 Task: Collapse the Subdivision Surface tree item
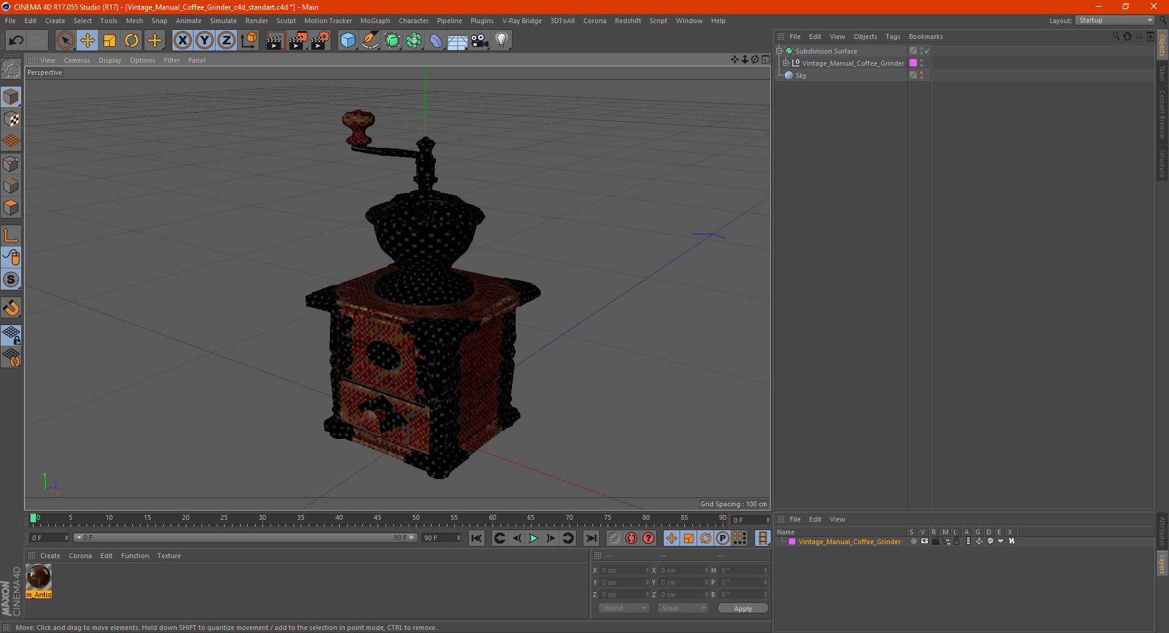pyautogui.click(x=779, y=51)
